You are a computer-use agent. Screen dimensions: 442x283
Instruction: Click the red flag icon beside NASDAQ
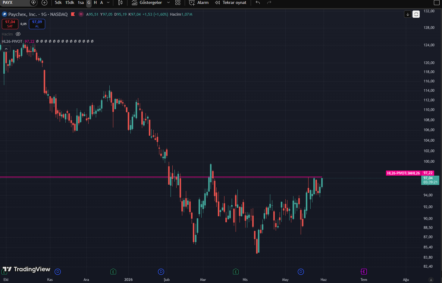tap(73, 14)
